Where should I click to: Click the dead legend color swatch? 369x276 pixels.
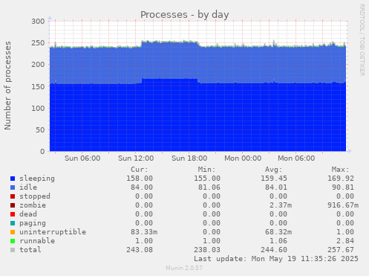13,214
